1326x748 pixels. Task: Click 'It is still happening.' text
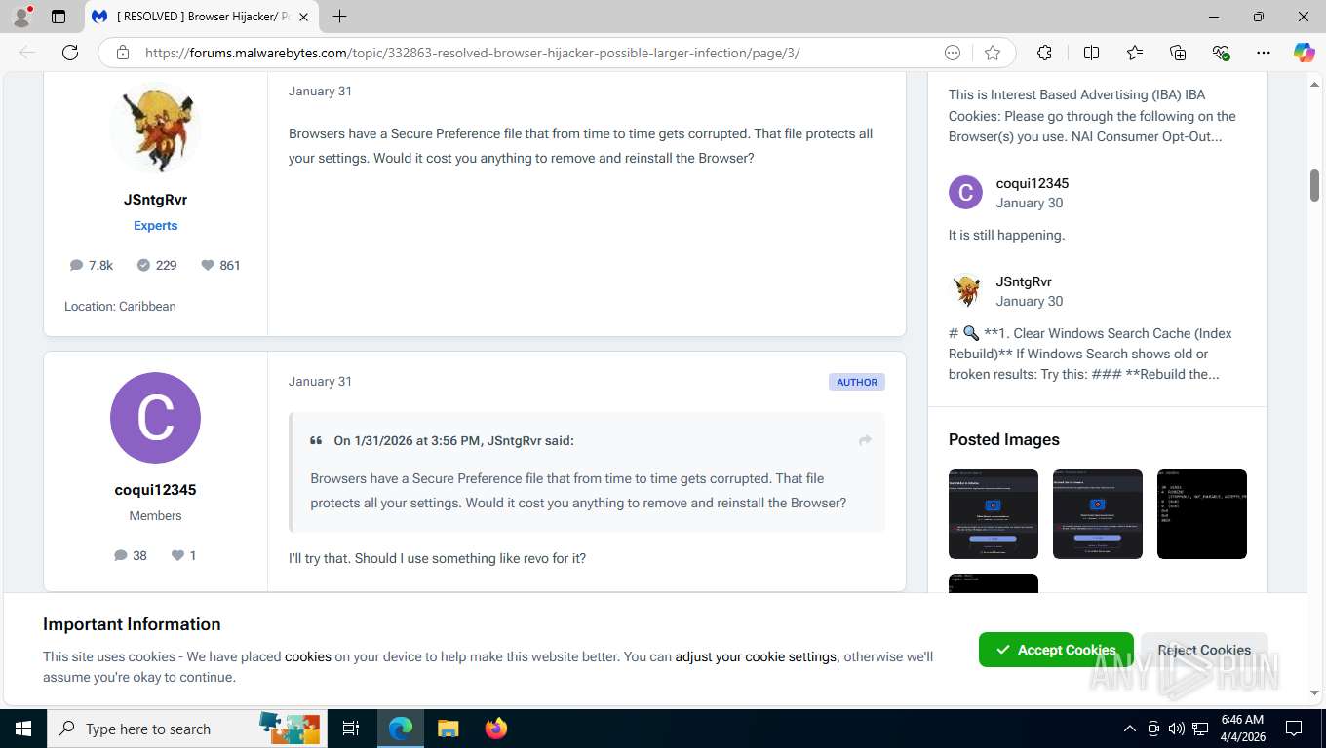pos(1006,235)
